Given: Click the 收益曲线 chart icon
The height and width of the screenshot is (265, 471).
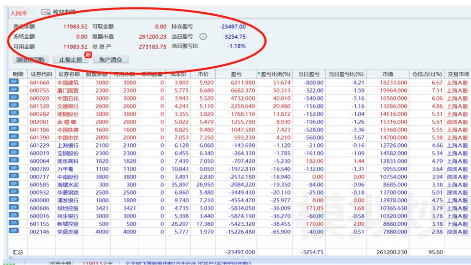Looking at the screenshot, I should coord(46,12).
